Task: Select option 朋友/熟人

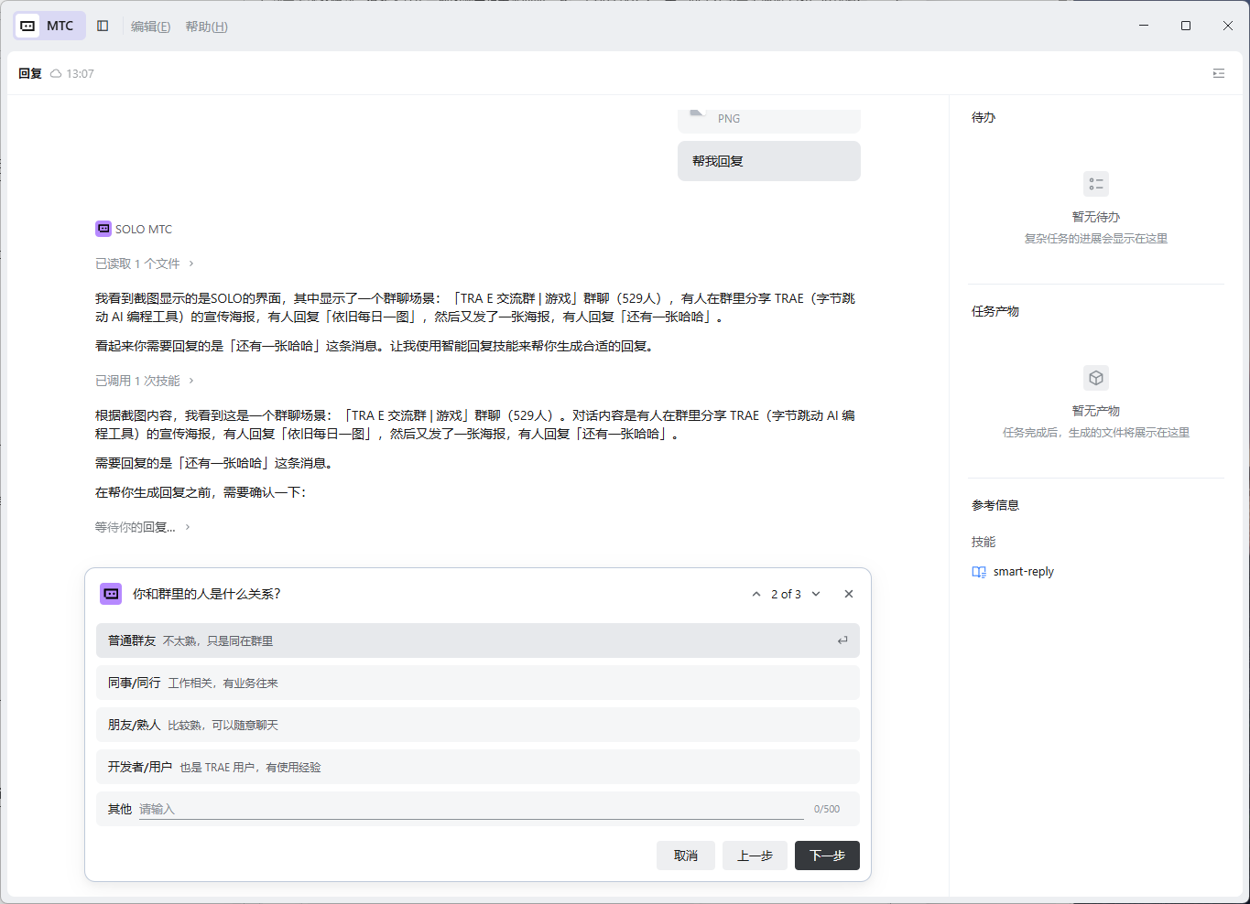Action: pyautogui.click(x=478, y=725)
